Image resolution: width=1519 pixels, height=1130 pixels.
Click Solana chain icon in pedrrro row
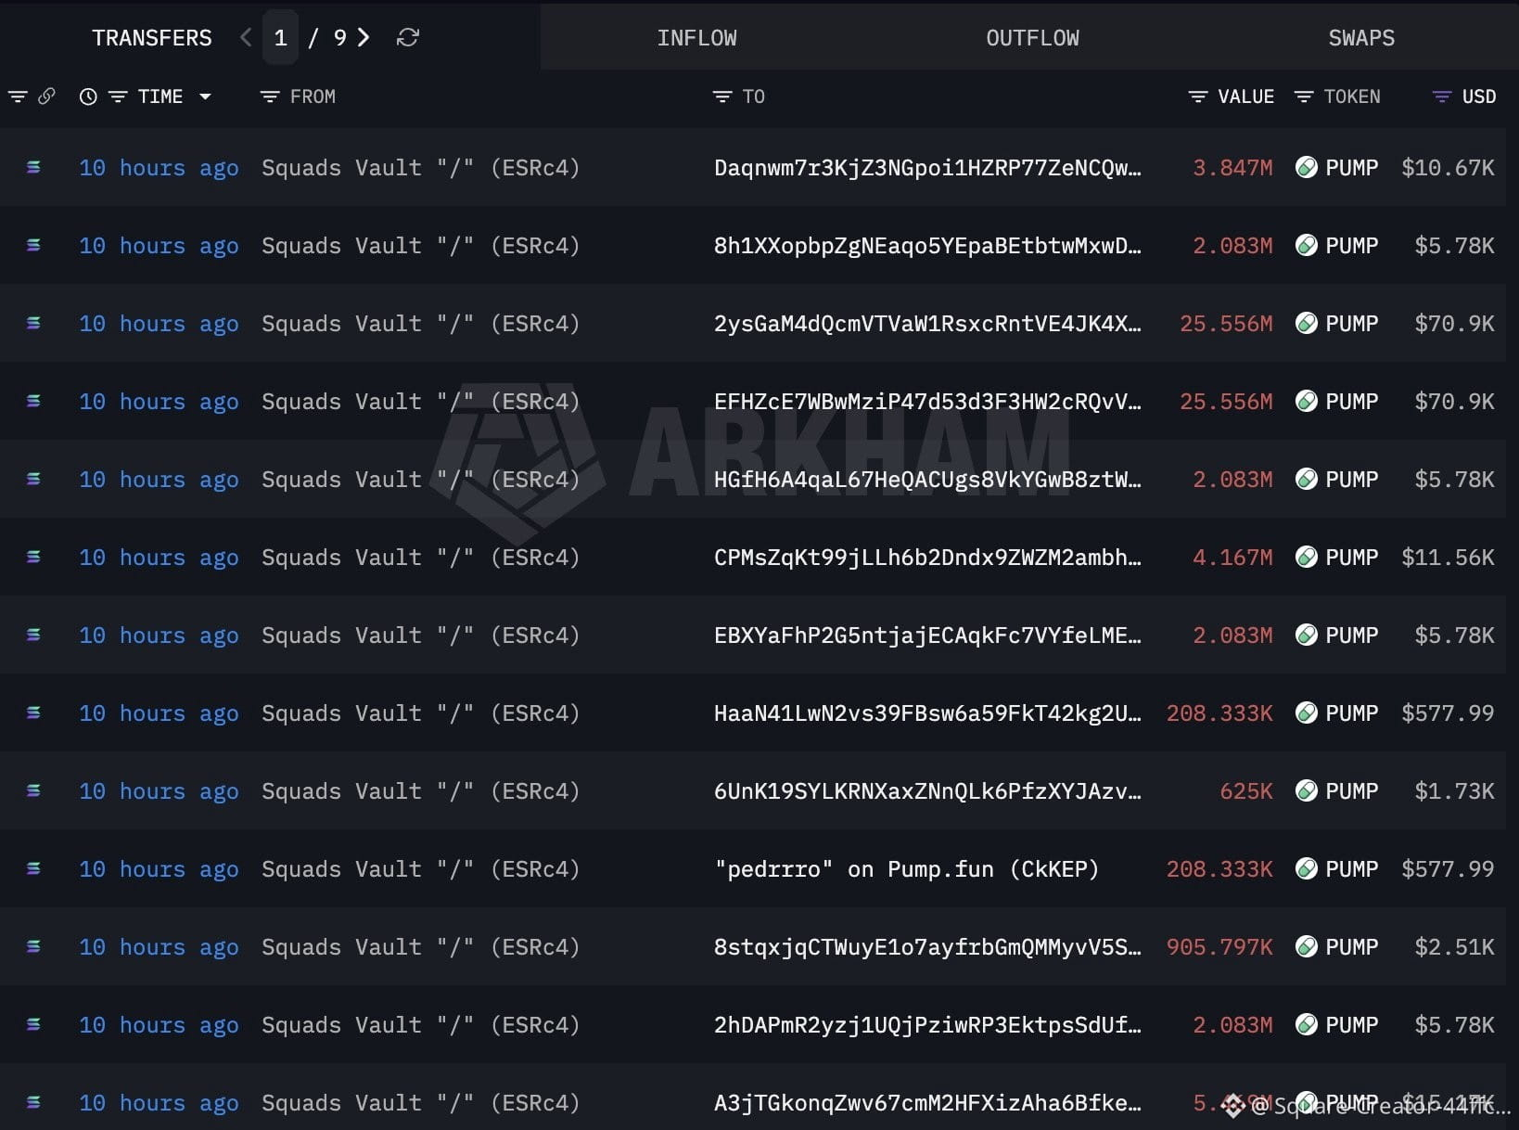[x=33, y=868]
